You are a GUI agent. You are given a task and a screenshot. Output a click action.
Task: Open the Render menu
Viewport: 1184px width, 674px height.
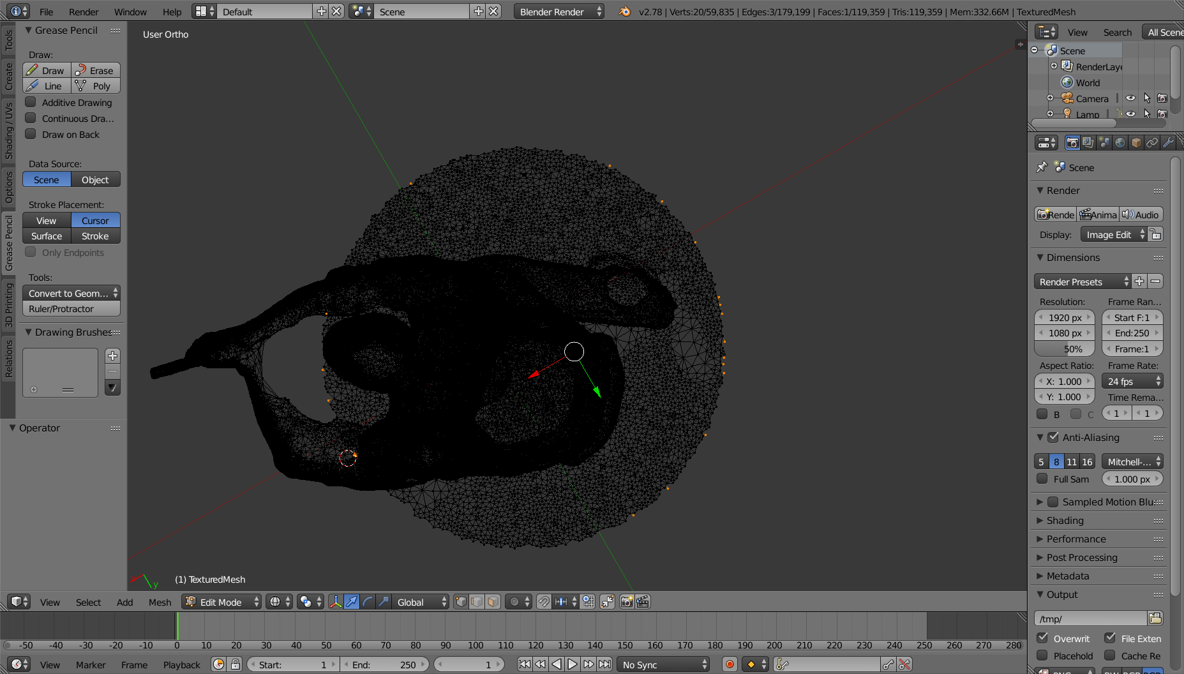coord(84,11)
